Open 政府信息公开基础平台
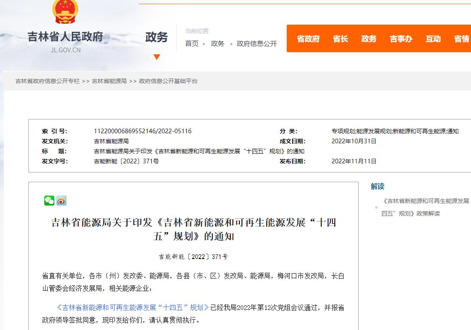471x330 pixels. (168, 81)
